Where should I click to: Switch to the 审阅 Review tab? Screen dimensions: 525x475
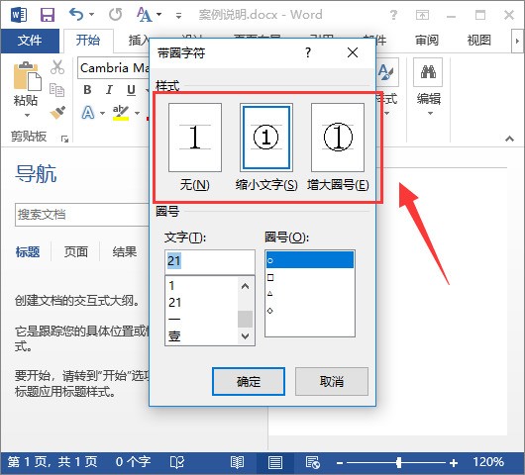click(x=427, y=41)
